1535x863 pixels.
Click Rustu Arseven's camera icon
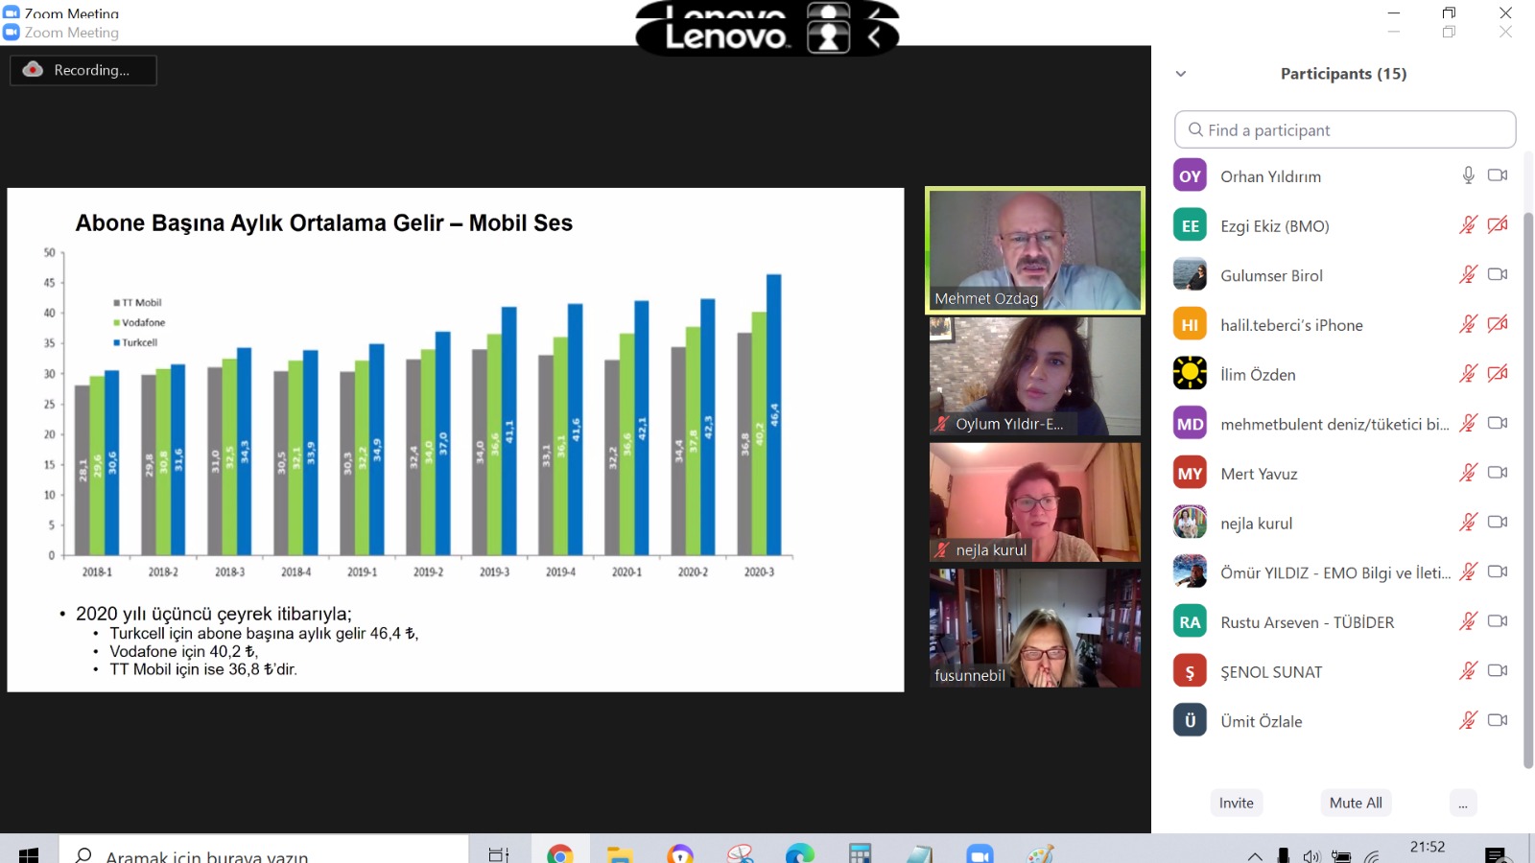pyautogui.click(x=1498, y=621)
